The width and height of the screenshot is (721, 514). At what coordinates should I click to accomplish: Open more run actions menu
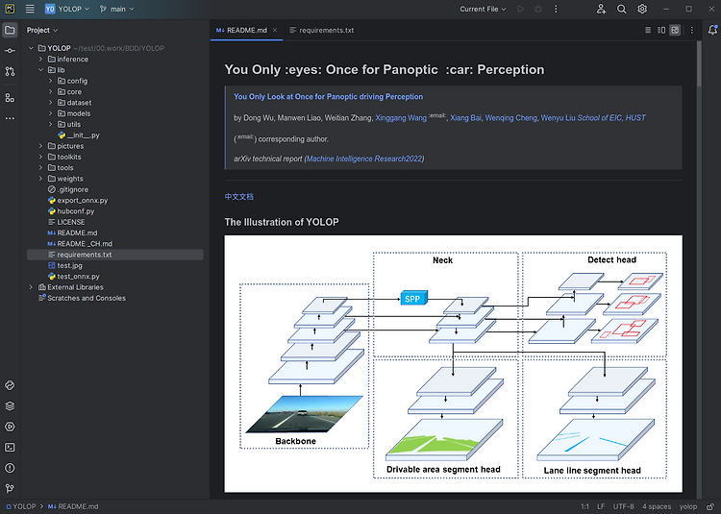coord(556,9)
